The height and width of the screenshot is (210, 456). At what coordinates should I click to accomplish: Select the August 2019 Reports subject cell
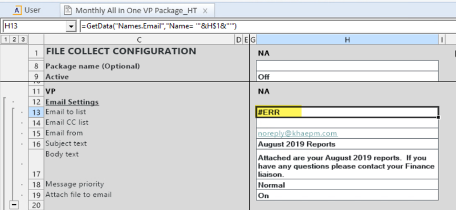[x=347, y=144]
